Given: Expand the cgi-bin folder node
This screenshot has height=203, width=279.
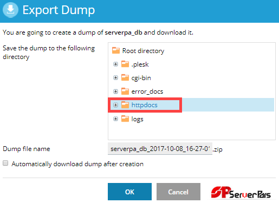Looking at the screenshot, I should click(115, 77).
